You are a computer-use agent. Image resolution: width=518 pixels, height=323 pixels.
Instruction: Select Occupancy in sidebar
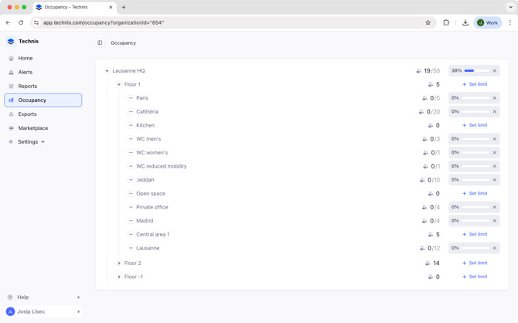[x=32, y=100]
